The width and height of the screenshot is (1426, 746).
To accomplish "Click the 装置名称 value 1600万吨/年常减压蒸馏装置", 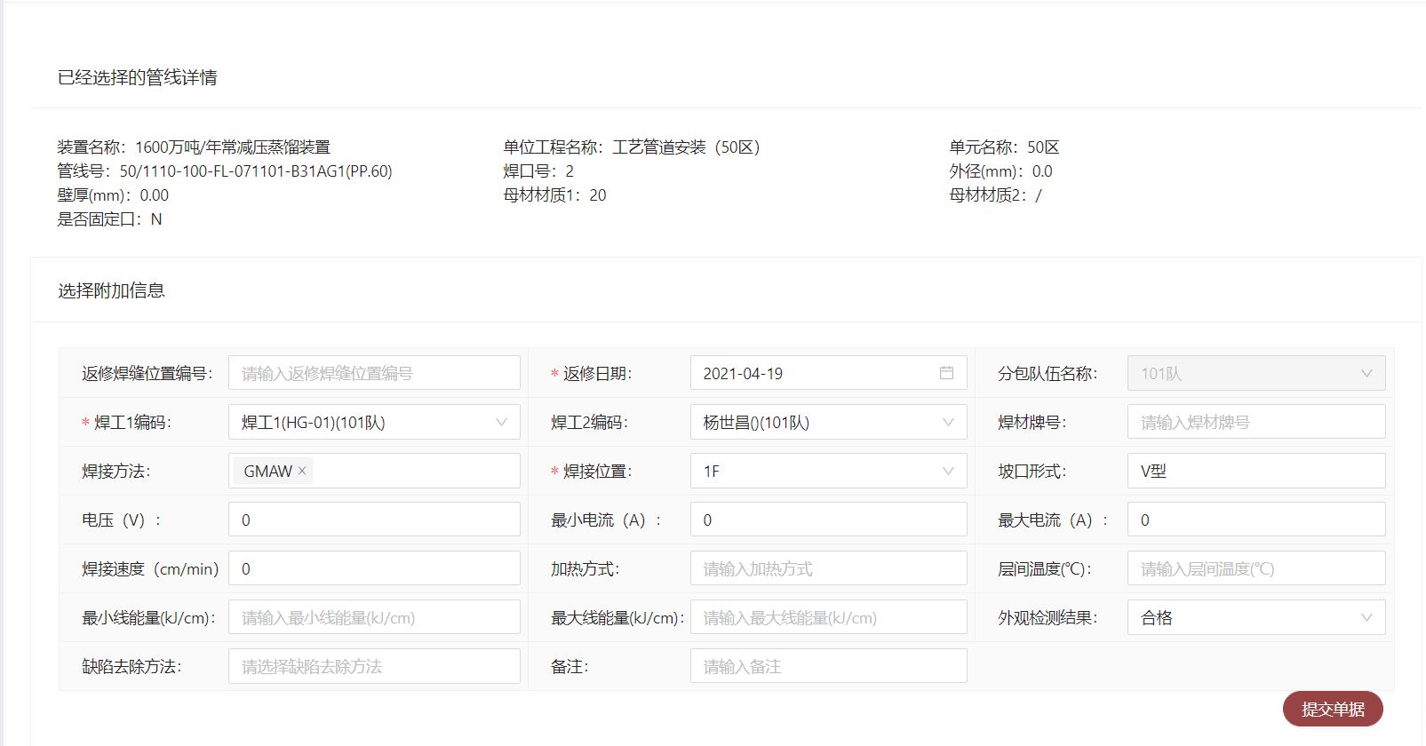I will click(x=233, y=147).
